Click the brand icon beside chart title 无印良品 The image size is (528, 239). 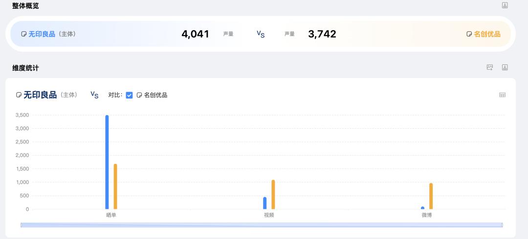pos(19,95)
